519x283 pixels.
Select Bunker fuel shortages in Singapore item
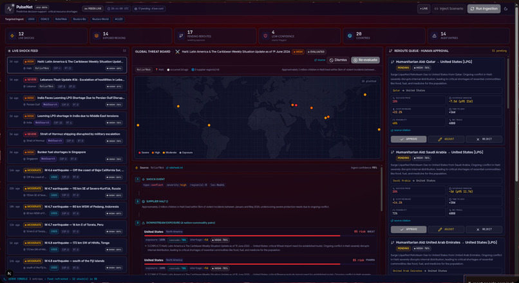coord(67,156)
